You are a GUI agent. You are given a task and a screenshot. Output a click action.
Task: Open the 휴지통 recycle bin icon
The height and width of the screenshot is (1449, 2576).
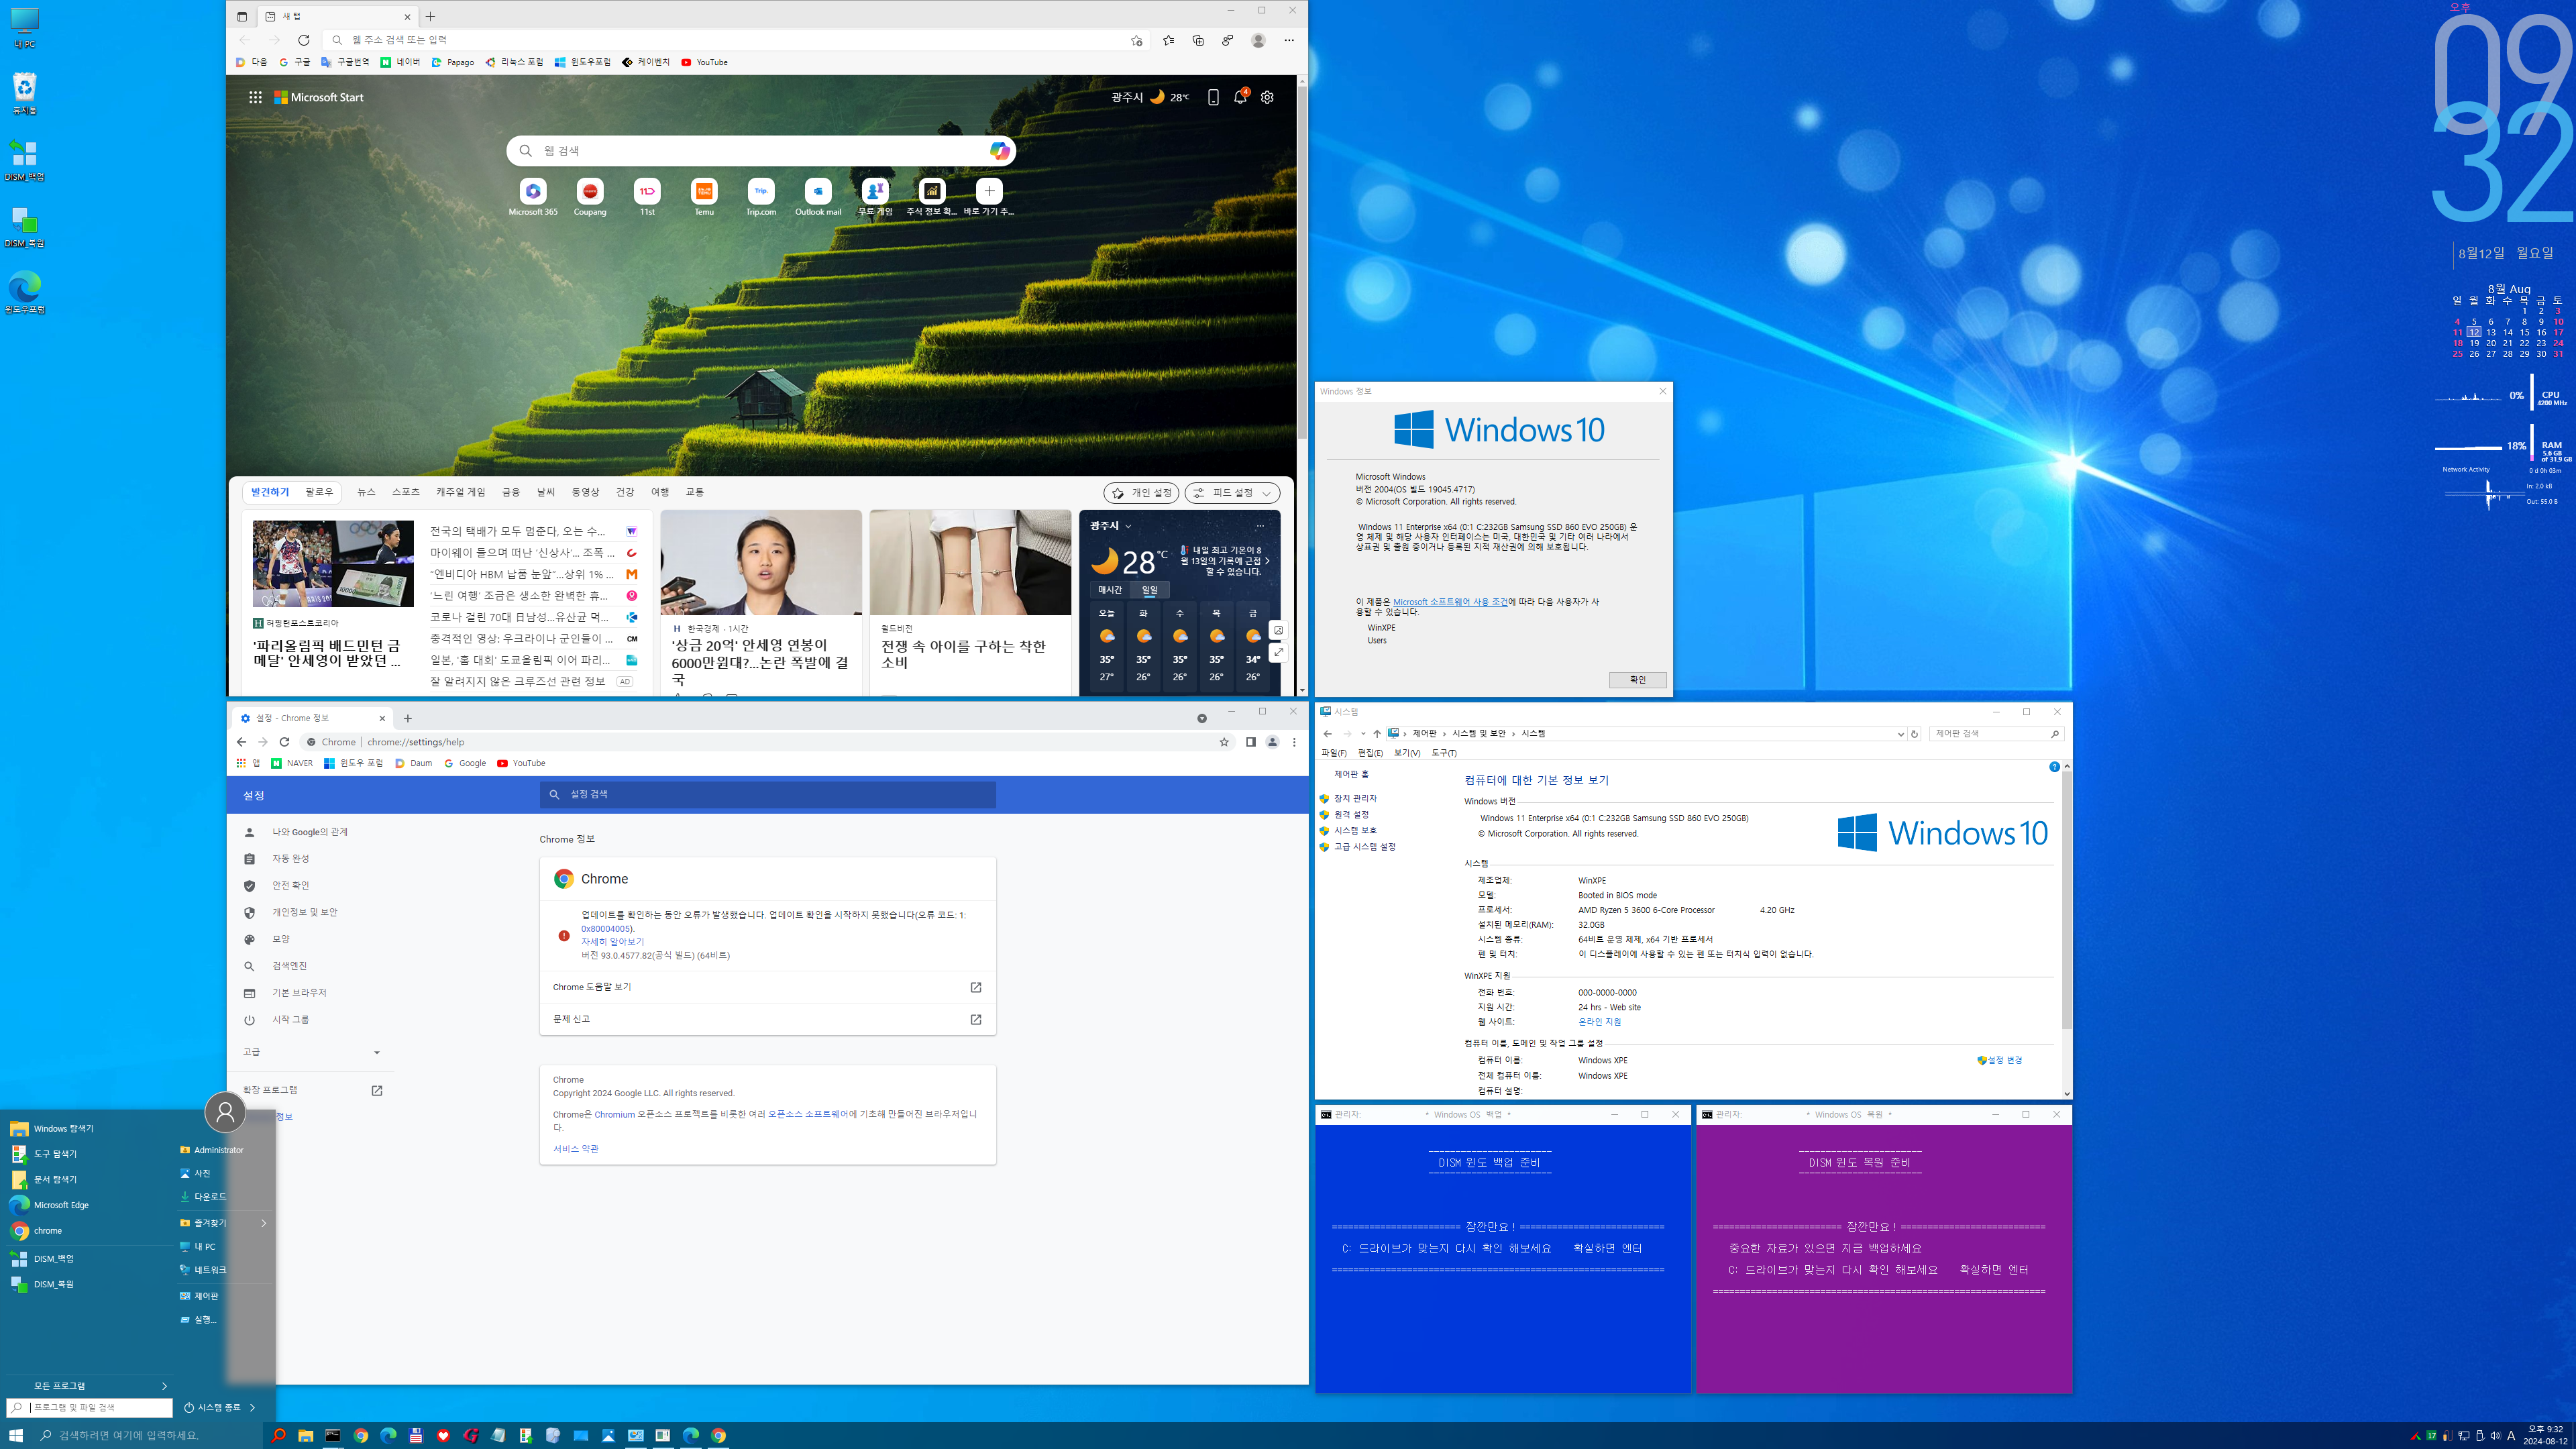click(24, 93)
